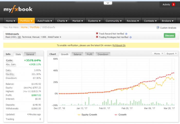Click the Withdrawfx account title
This screenshot has width=180, height=124.
tap(12, 34)
